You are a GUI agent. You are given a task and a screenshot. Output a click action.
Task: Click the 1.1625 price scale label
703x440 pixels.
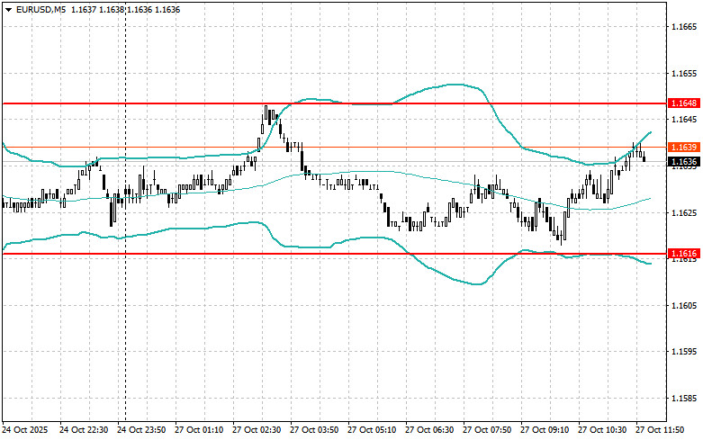[x=684, y=212]
